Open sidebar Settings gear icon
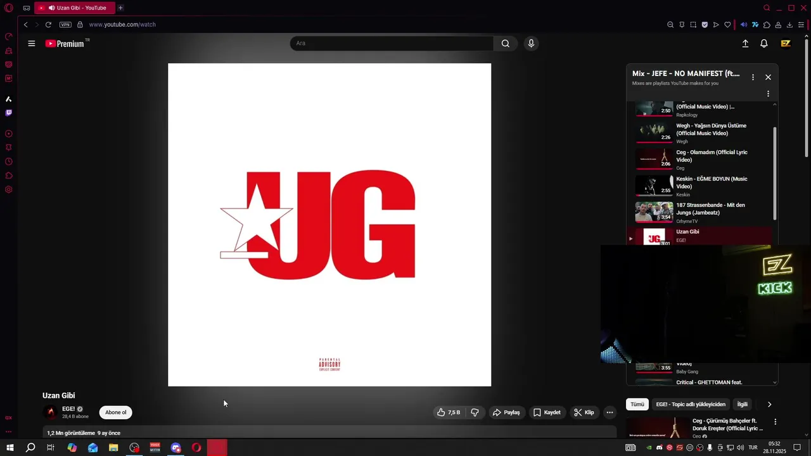The width and height of the screenshot is (811, 456). point(9,189)
